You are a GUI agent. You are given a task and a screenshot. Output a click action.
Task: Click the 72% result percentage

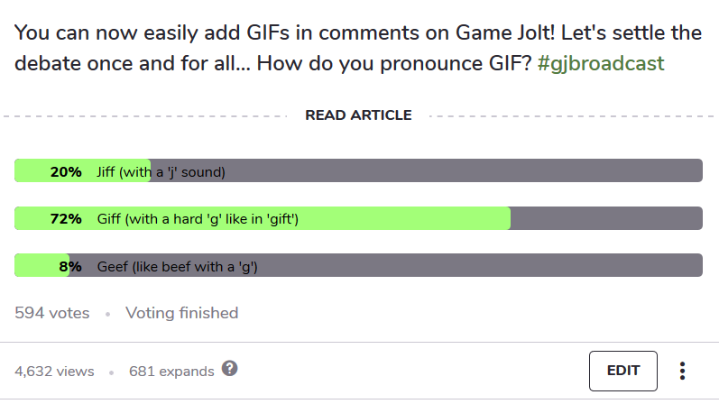click(x=66, y=219)
